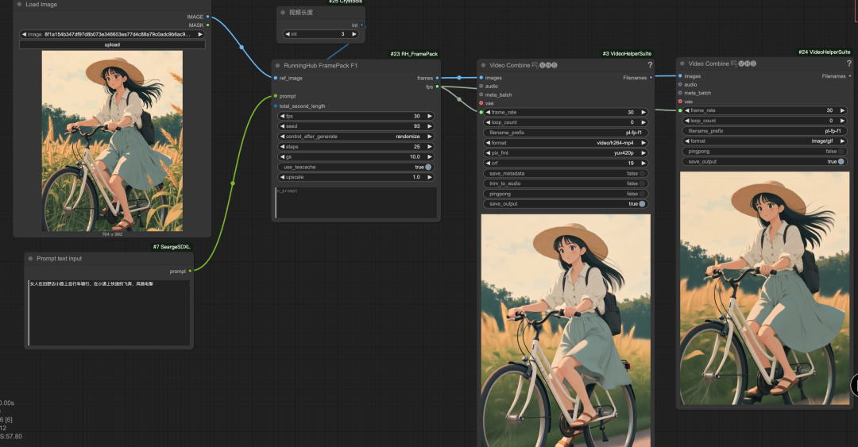Viewport: 858px width, 447px height.
Task: Click the filename_prefix field in Video Combine #3
Action: (566, 133)
